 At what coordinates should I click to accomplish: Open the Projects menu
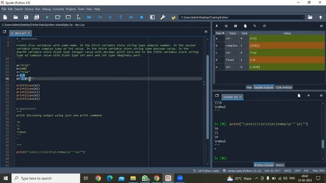coord(71,9)
